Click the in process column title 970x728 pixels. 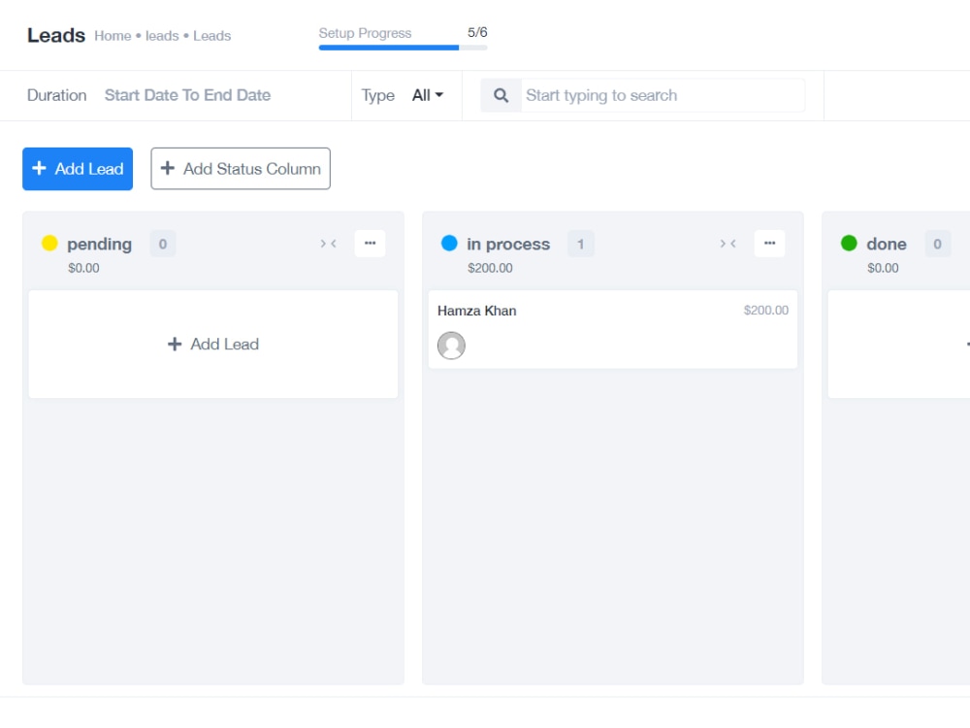pyautogui.click(x=508, y=244)
